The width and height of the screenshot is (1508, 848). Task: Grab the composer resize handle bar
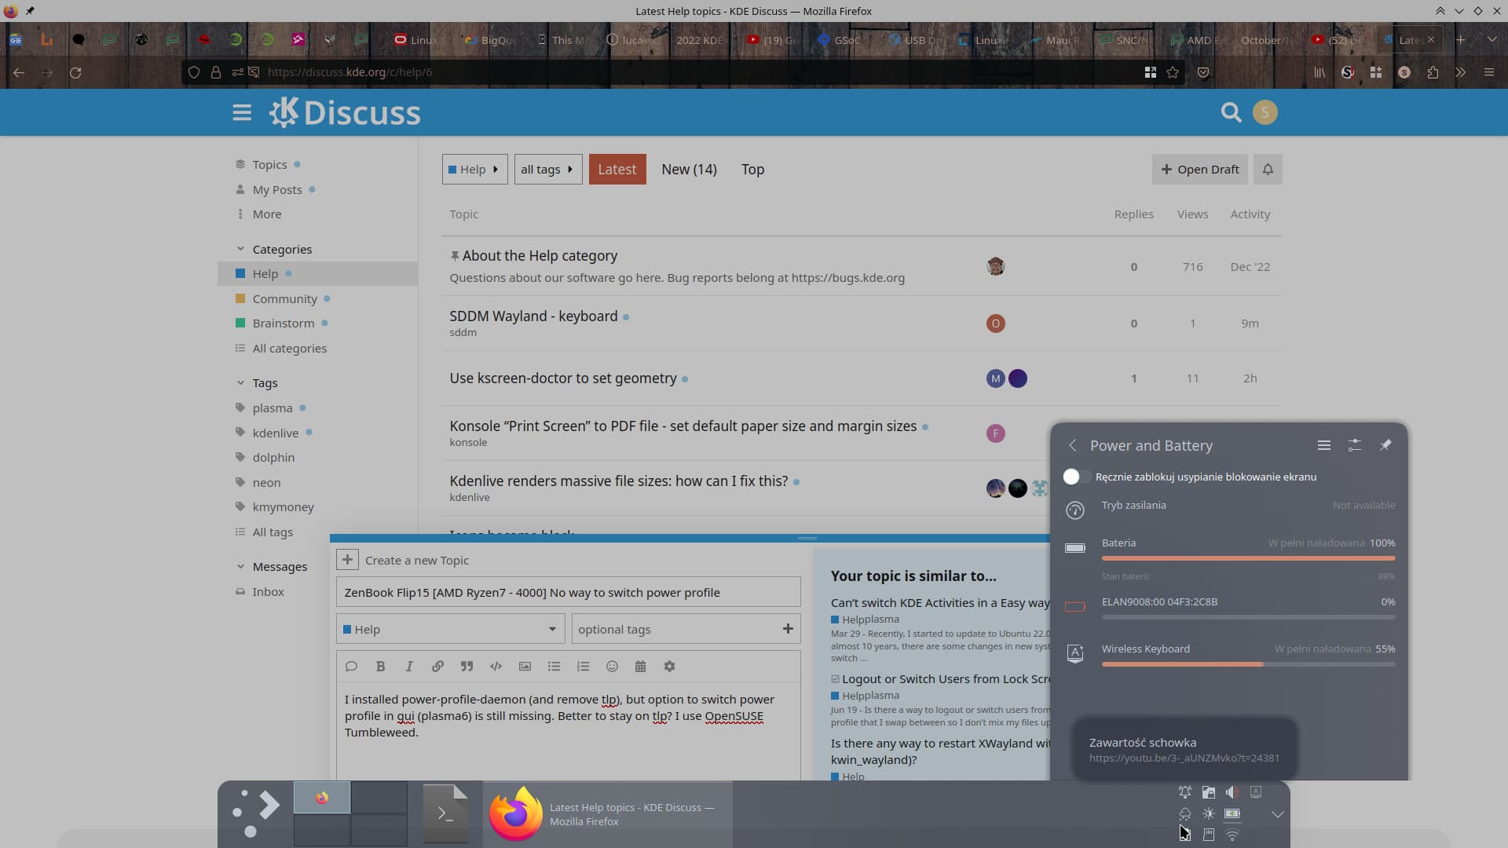[x=807, y=538]
